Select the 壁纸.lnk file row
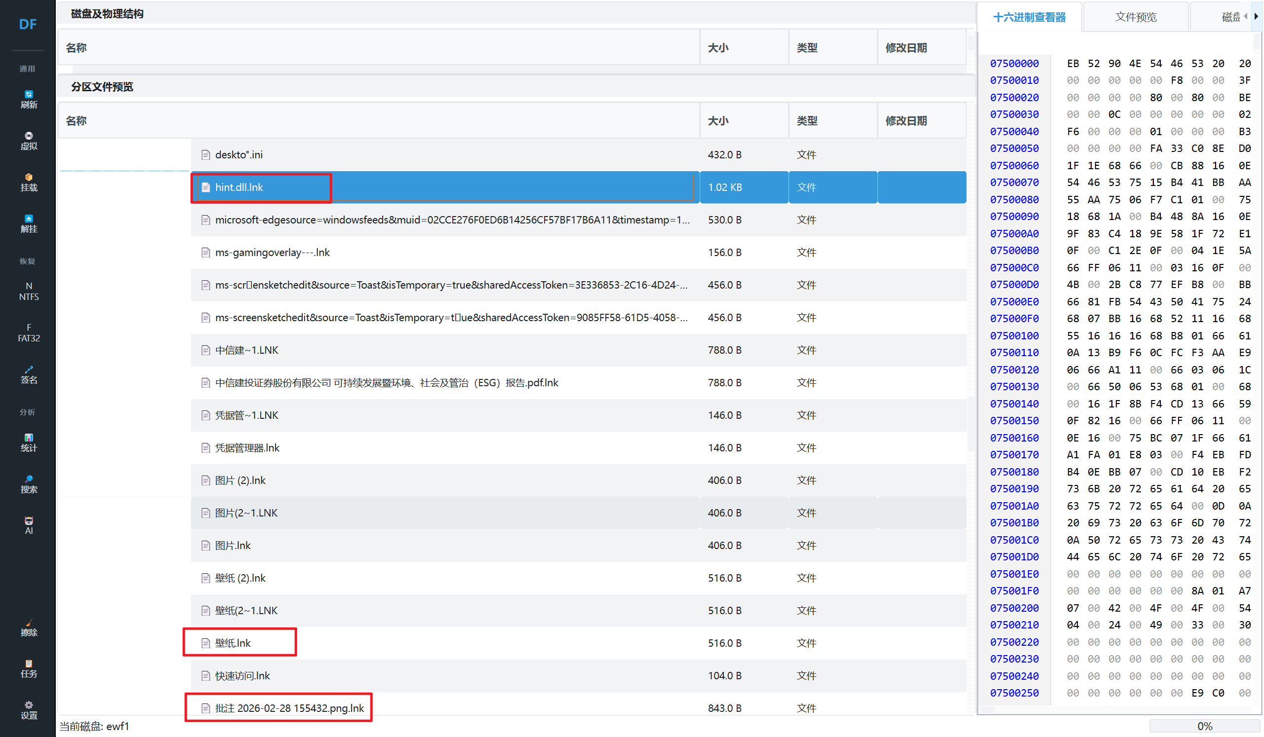The height and width of the screenshot is (737, 1264). click(x=233, y=643)
